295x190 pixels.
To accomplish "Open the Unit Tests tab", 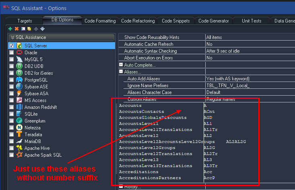I will [252, 21].
